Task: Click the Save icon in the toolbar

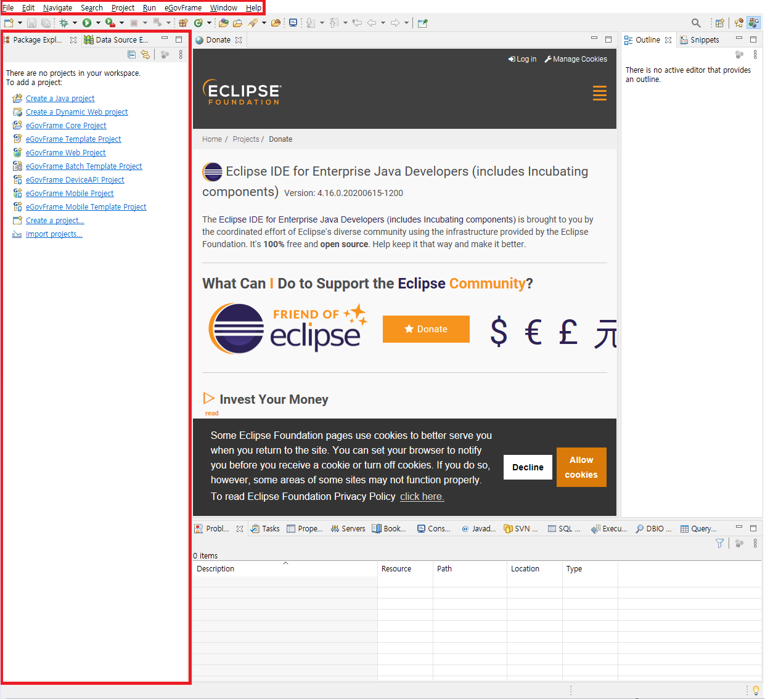Action: pyautogui.click(x=31, y=23)
